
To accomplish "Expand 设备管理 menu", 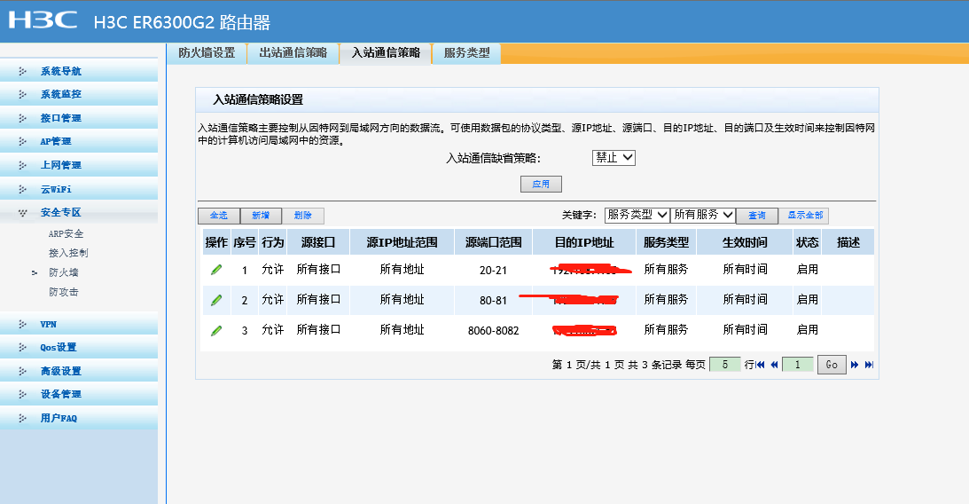I will point(79,395).
